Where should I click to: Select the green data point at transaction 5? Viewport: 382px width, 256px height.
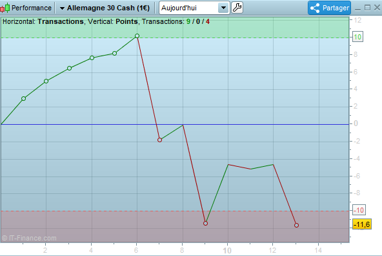tap(114, 53)
